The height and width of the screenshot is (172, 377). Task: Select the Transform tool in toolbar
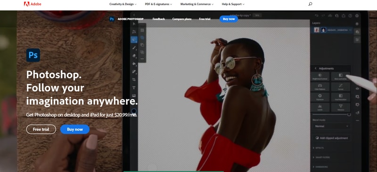click(x=134, y=32)
